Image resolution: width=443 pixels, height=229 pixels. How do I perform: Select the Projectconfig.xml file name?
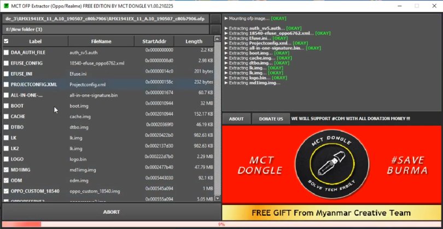88,85
